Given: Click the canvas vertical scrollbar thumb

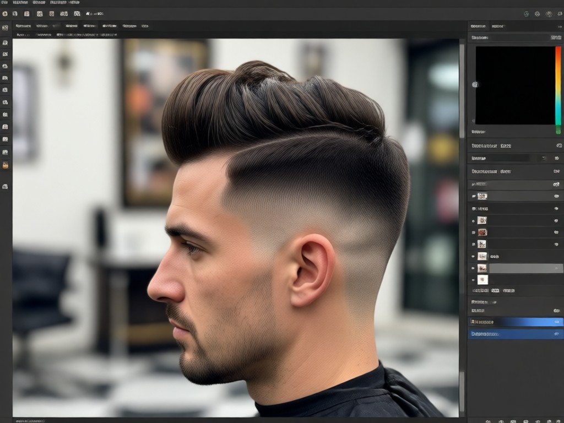Looking at the screenshot, I should 462,91.
